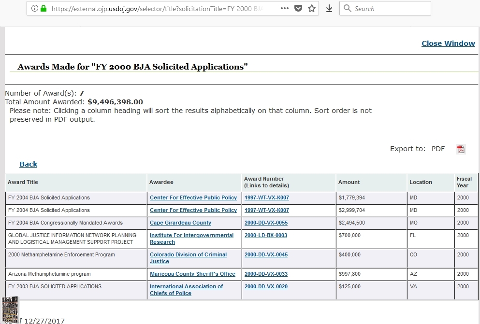Click the Number of Award(s) value 7
This screenshot has width=480, height=324.
click(81, 93)
